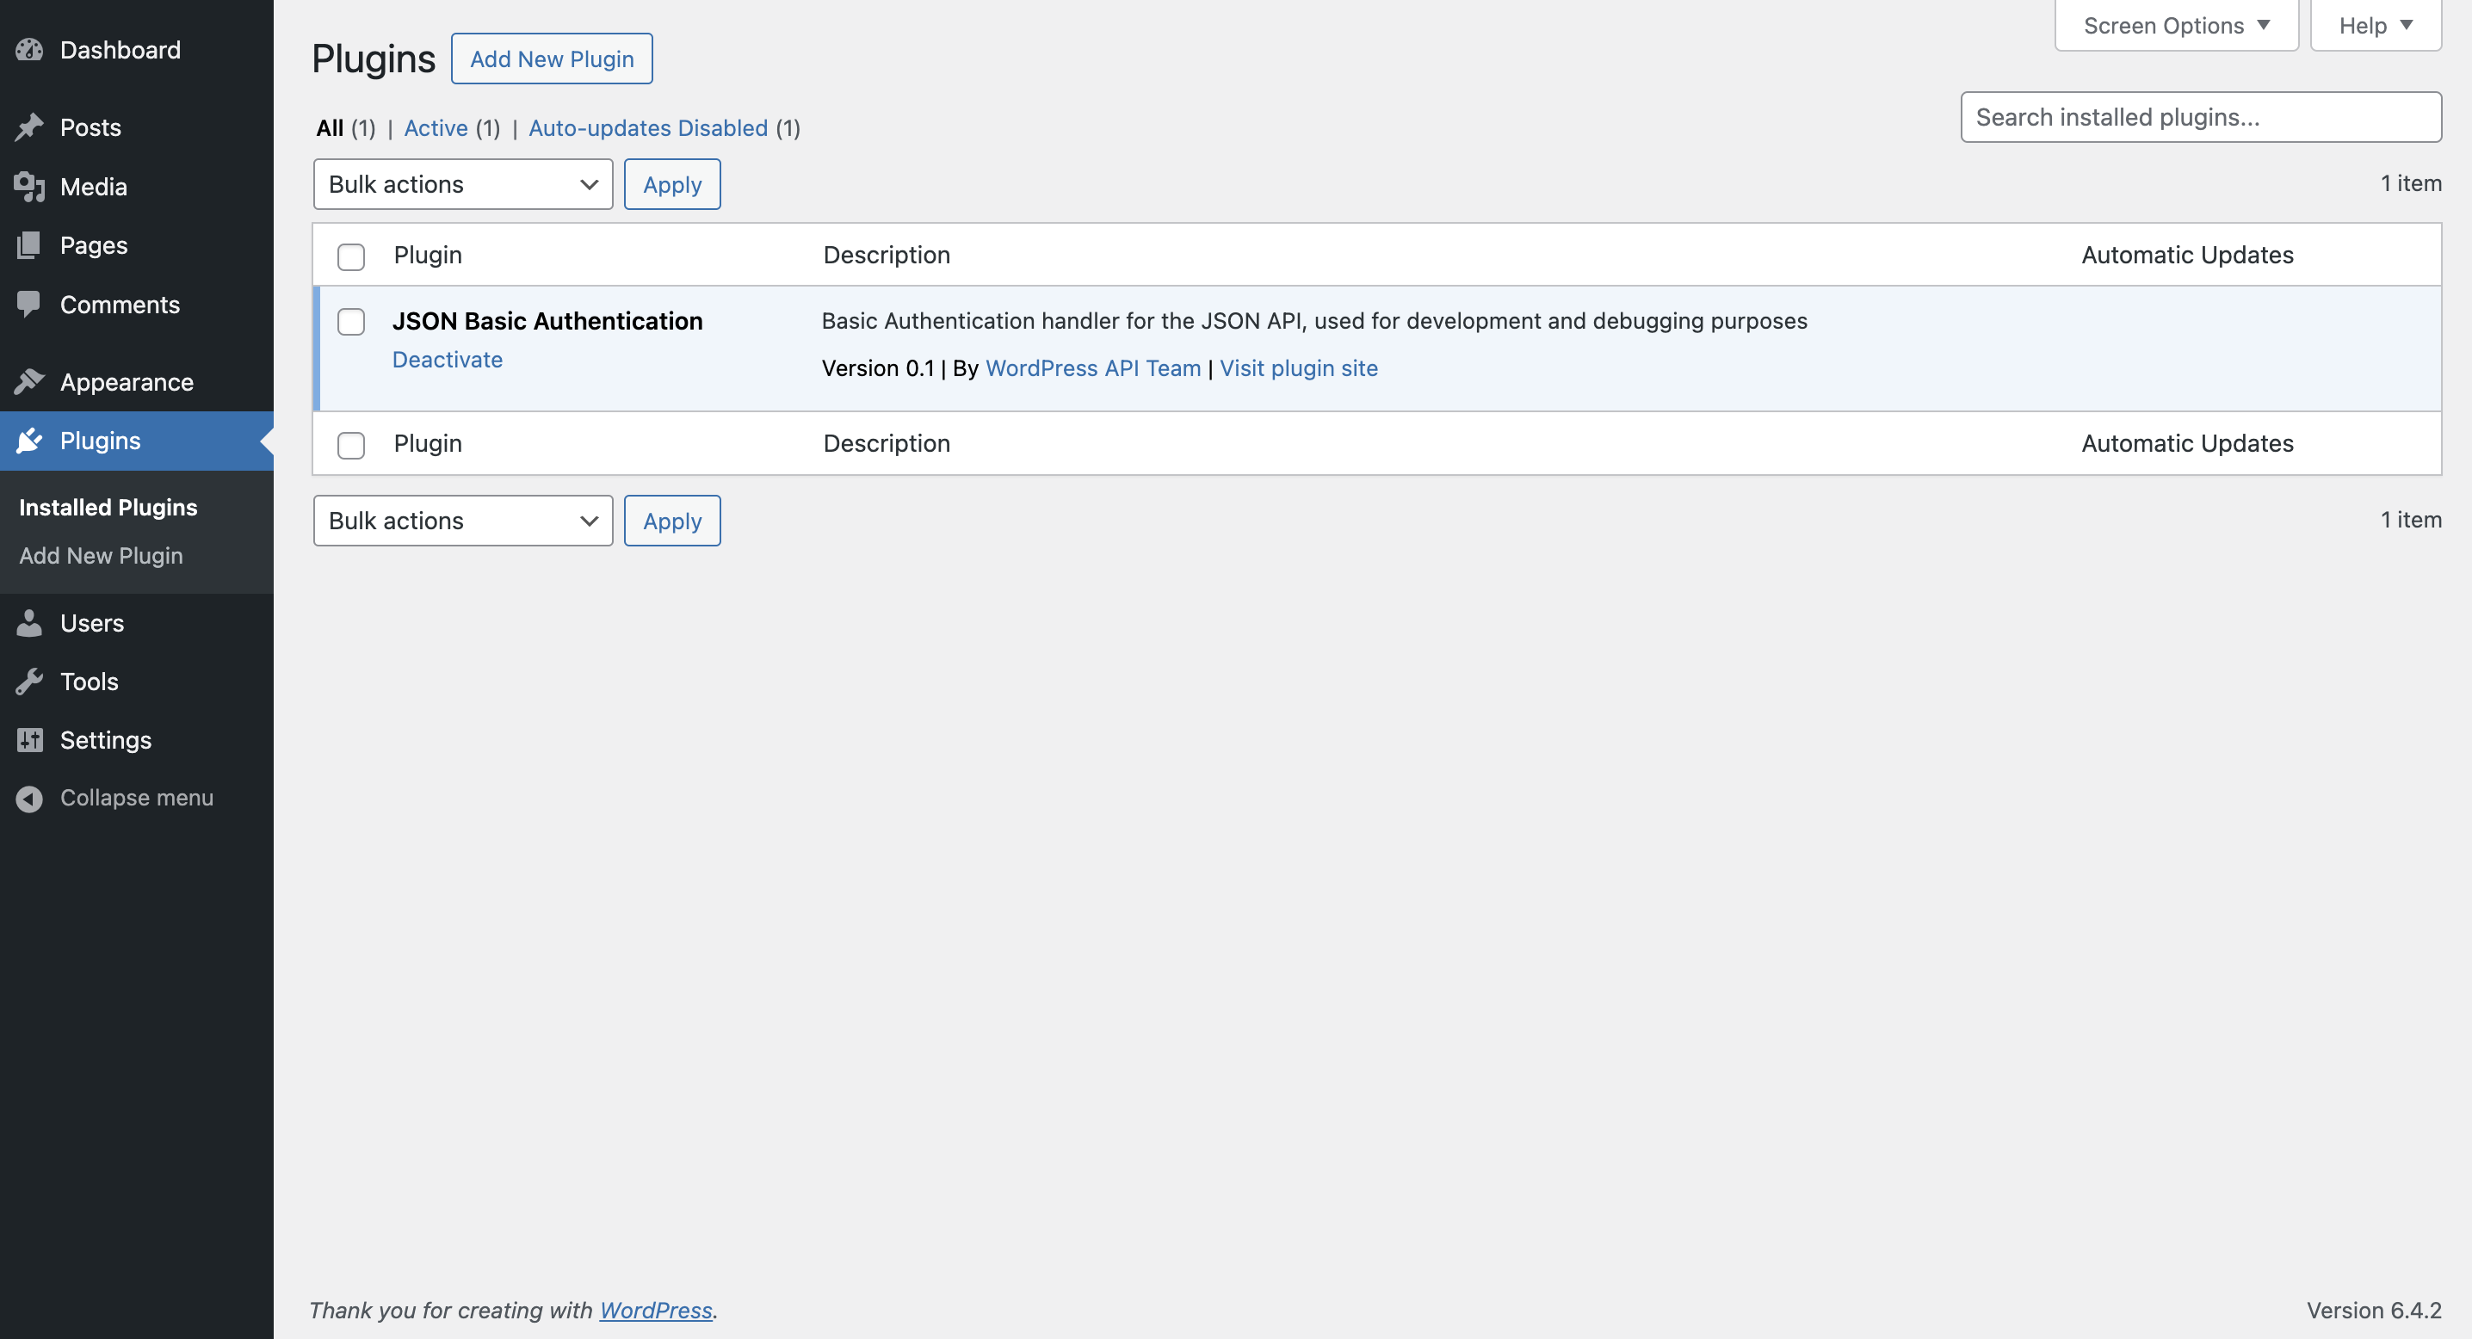Click the bottom Apply button
Viewport: 2472px width, 1339px height.
coord(671,521)
